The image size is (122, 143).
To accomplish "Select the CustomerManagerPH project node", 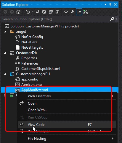I will [33, 74].
